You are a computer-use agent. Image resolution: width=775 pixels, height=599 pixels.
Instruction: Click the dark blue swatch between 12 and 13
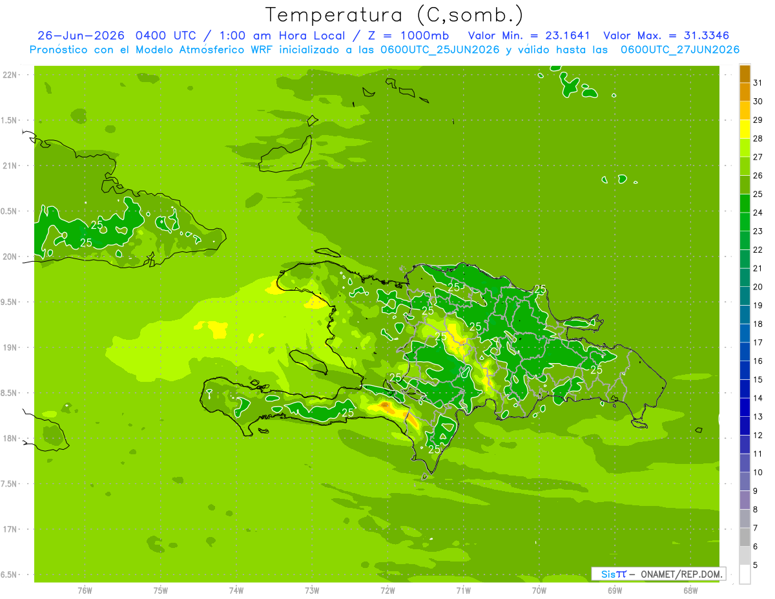point(745,426)
